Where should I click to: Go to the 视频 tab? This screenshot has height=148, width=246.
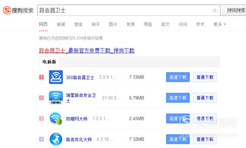coord(131,24)
